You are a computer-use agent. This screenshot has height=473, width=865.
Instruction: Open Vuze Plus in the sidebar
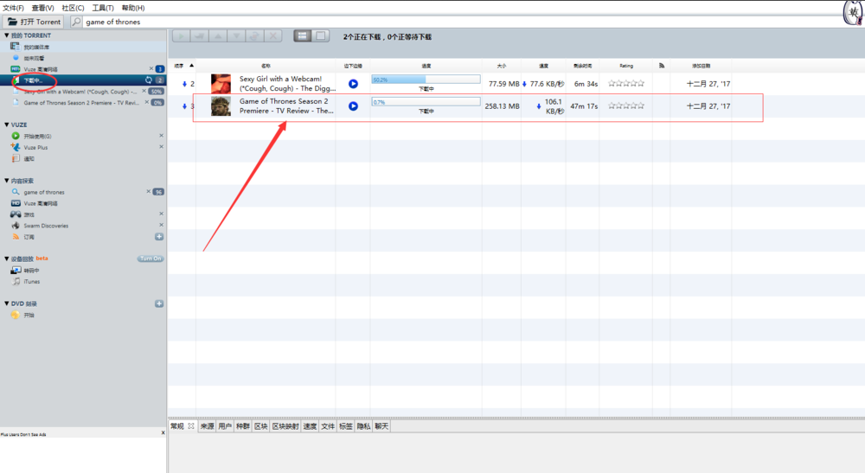pos(35,147)
